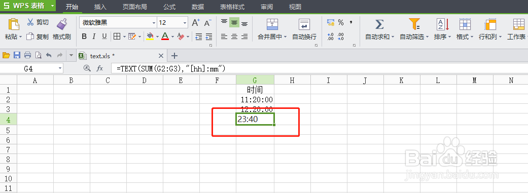
Task: Click the currency format coins icon
Action: click(331, 23)
